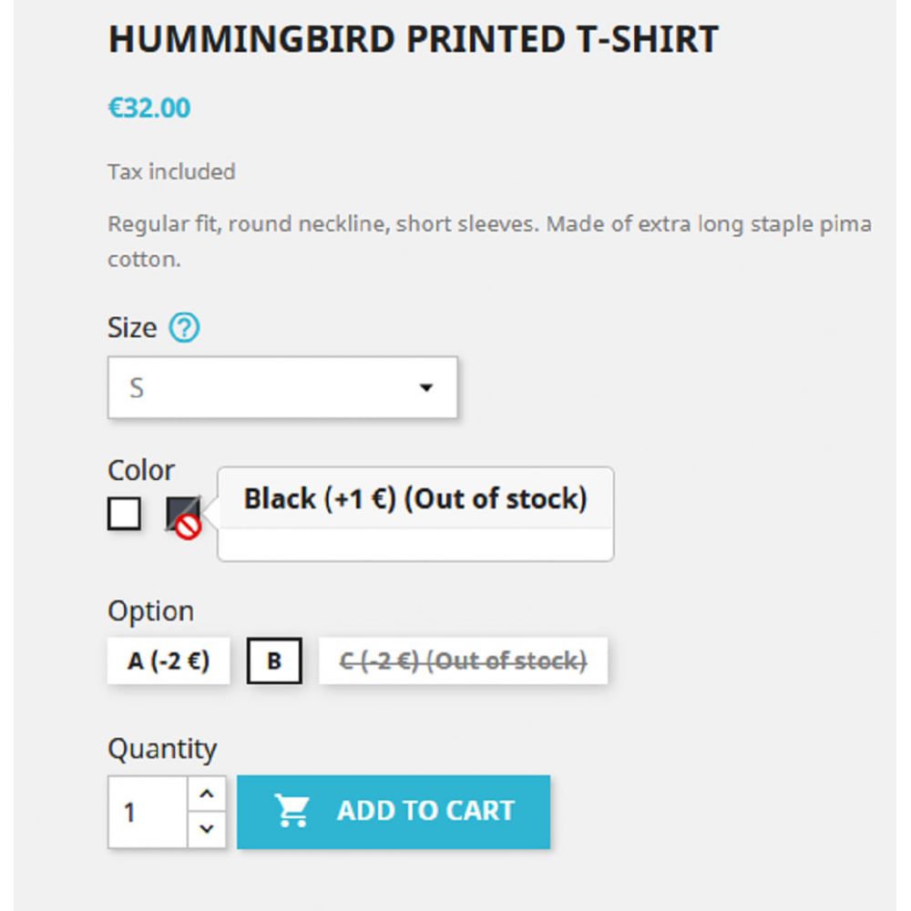Click the €32.00 price
The width and height of the screenshot is (911, 911).
tap(149, 108)
